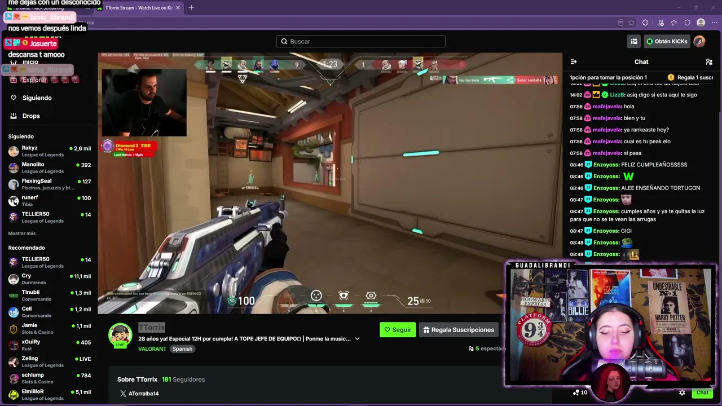Screen dimensions: 722x406
Task: Open ATorralba14 X profile link
Action: pyautogui.click(x=139, y=394)
